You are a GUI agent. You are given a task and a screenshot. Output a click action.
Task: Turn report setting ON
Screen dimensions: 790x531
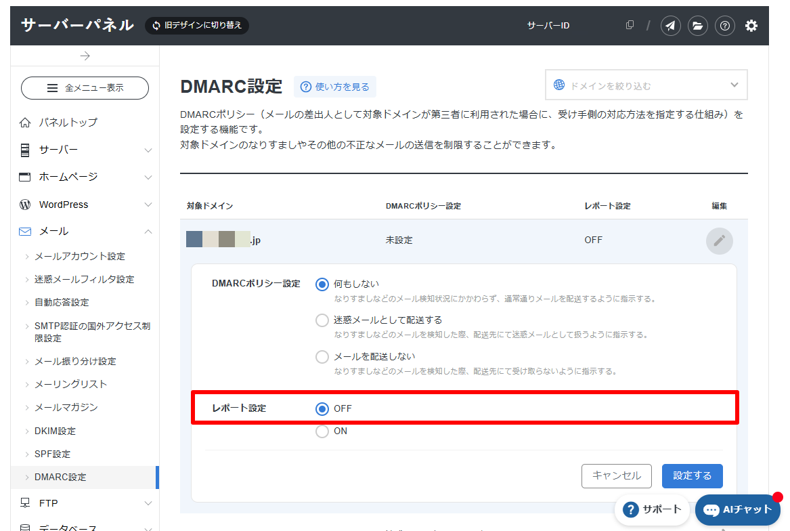pos(322,431)
